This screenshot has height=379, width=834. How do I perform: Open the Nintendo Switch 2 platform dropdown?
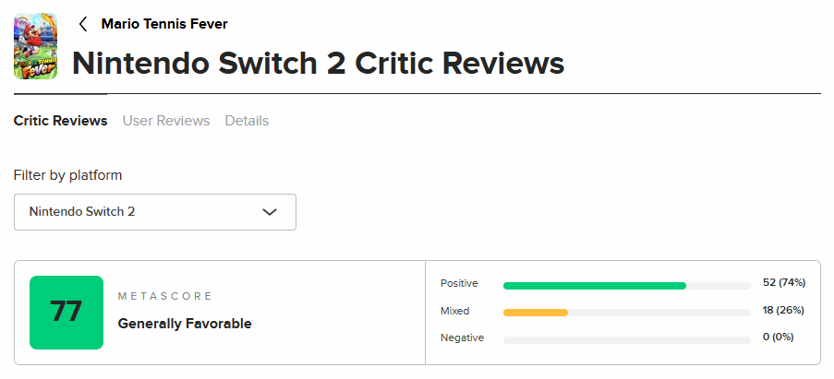tap(154, 211)
